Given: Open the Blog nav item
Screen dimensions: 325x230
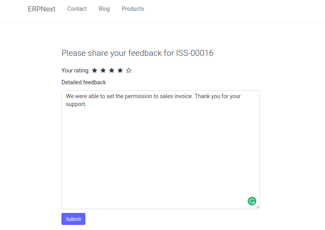Looking at the screenshot, I should 104,9.
